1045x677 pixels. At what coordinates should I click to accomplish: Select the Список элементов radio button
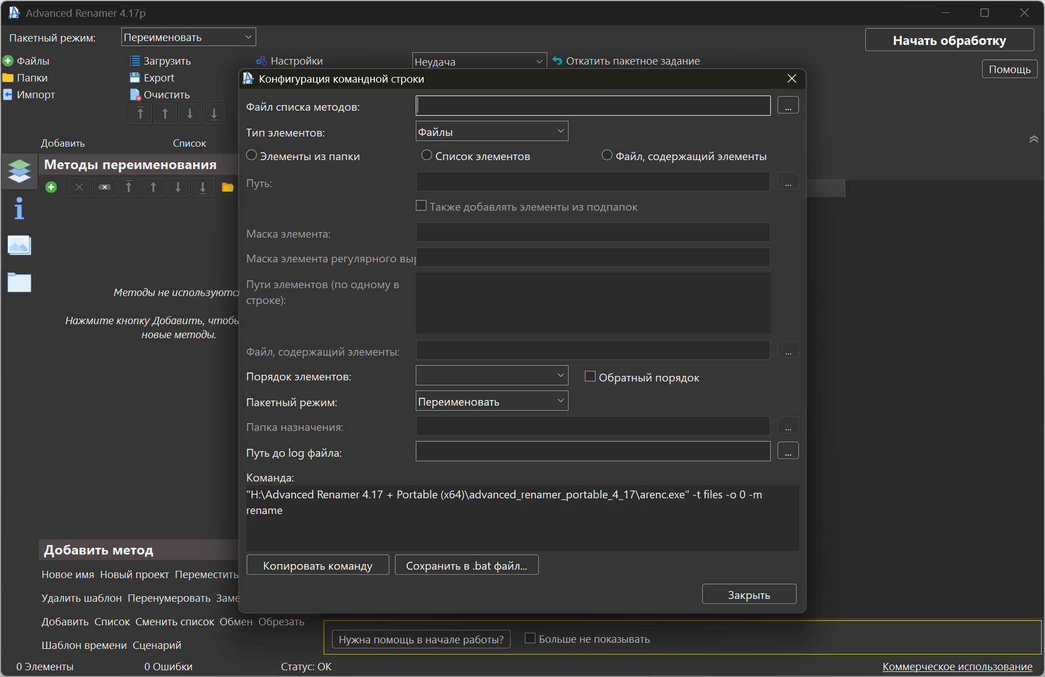(427, 156)
